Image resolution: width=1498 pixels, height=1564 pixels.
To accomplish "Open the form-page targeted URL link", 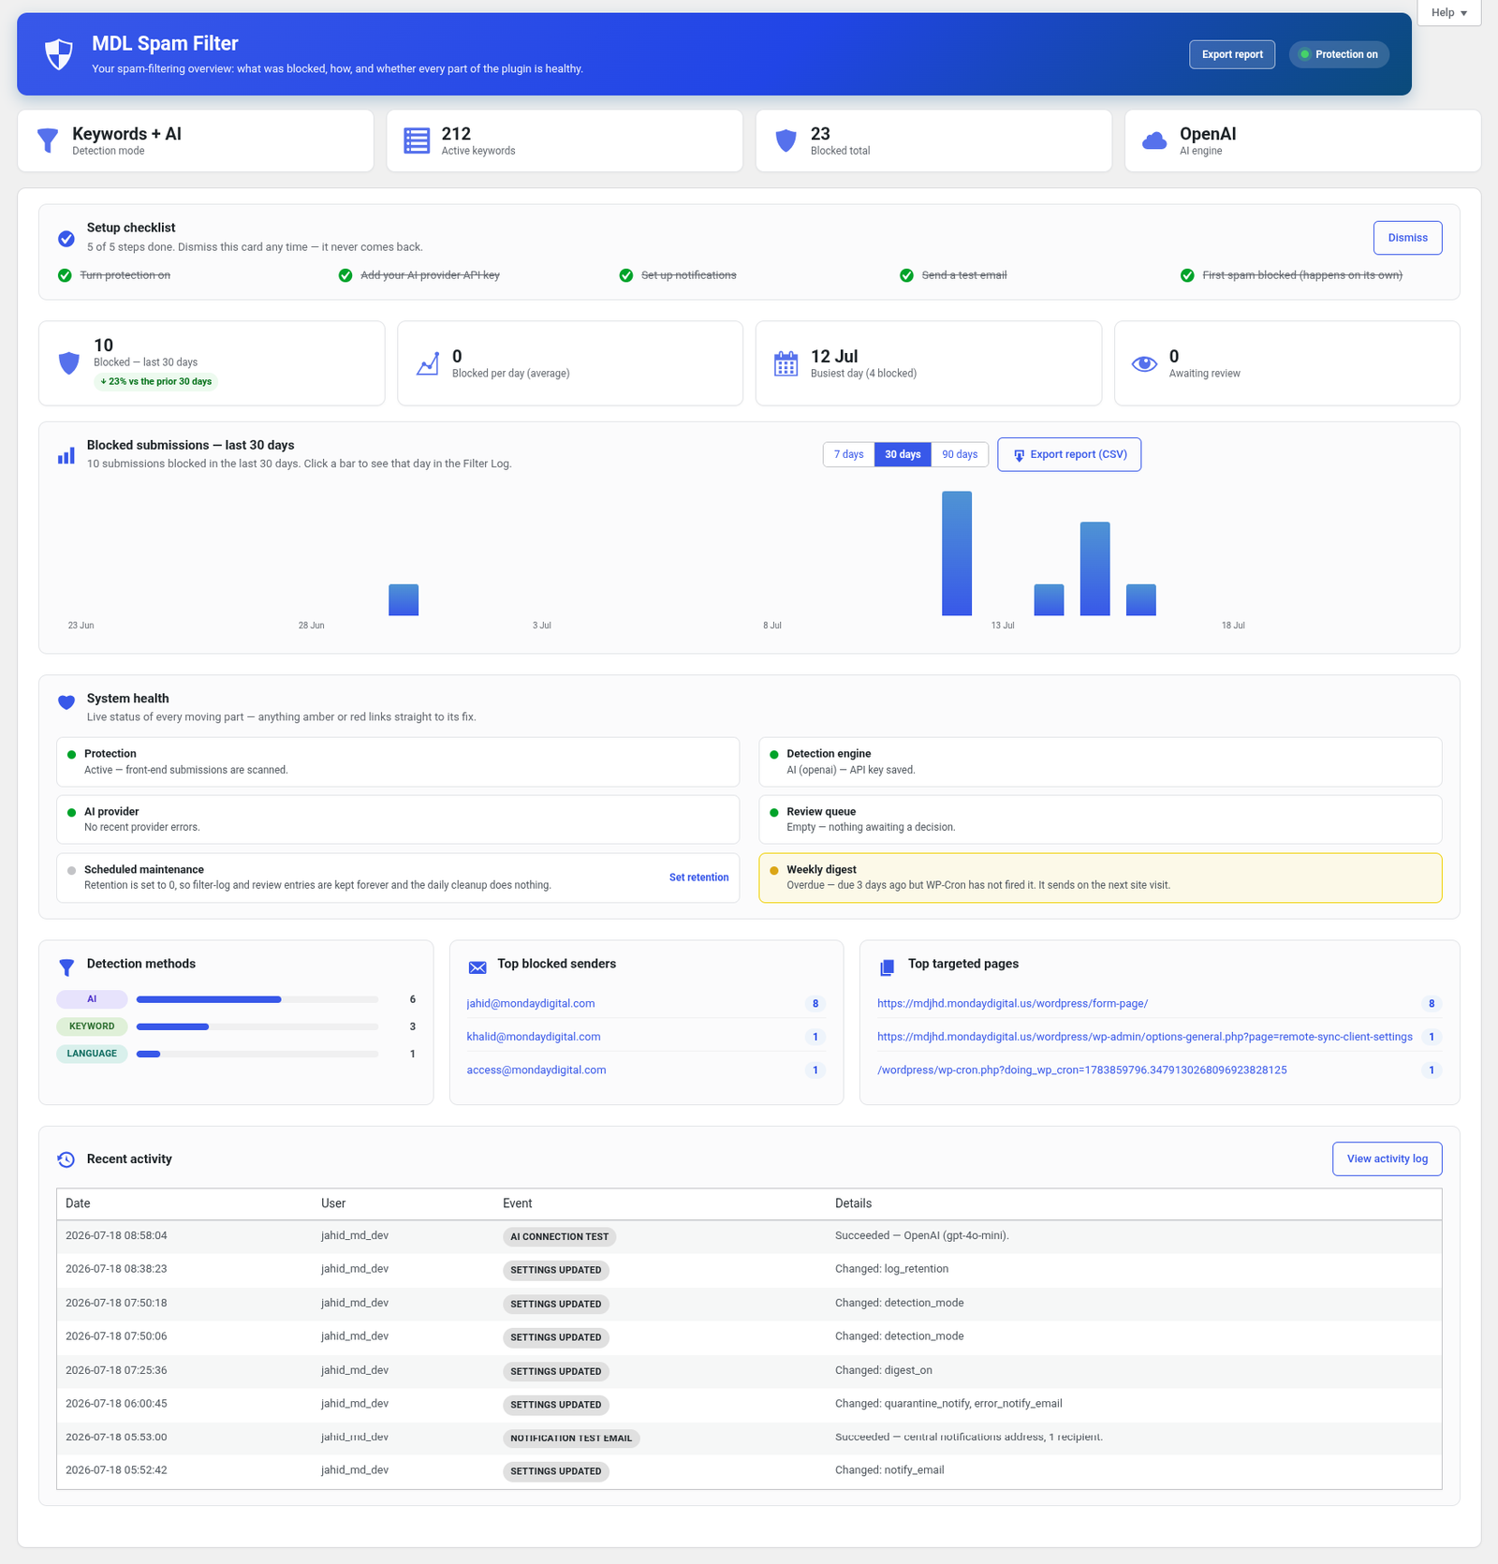I will point(1012,1003).
